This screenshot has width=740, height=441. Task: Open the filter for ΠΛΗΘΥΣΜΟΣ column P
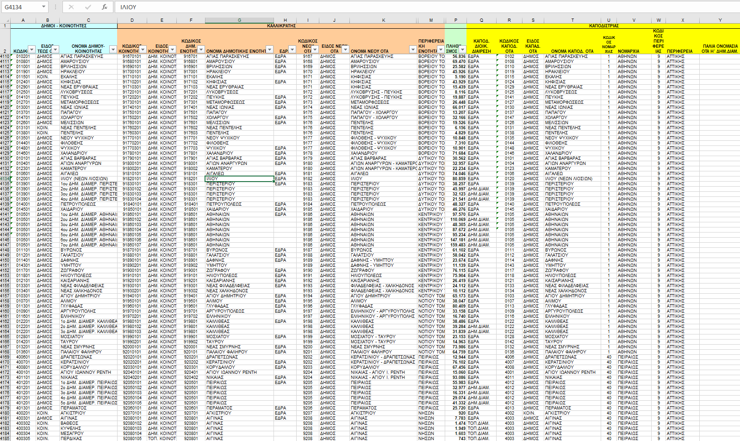462,50
